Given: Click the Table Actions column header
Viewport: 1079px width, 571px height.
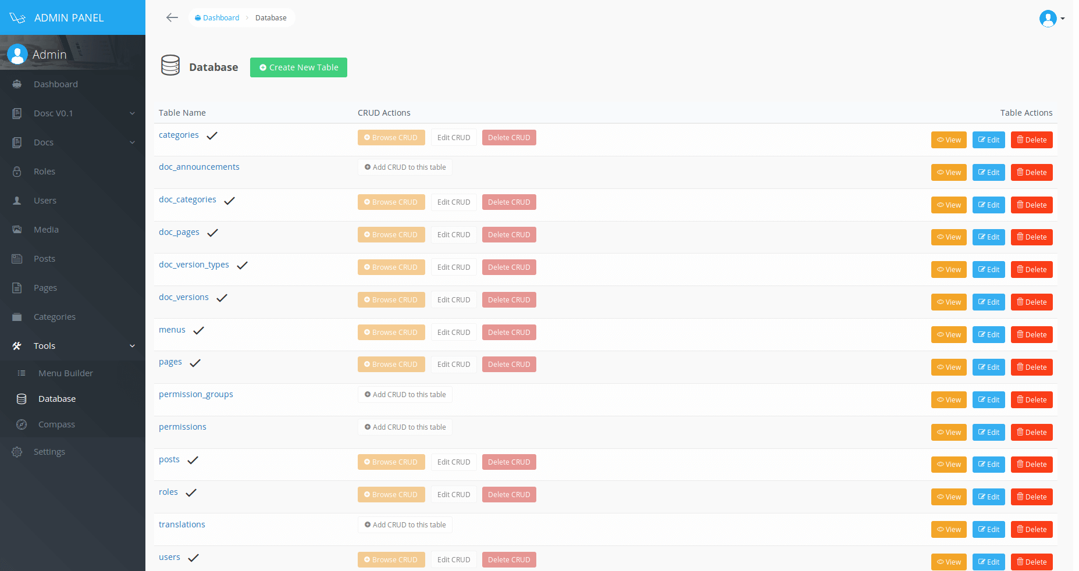Looking at the screenshot, I should pyautogui.click(x=1026, y=113).
